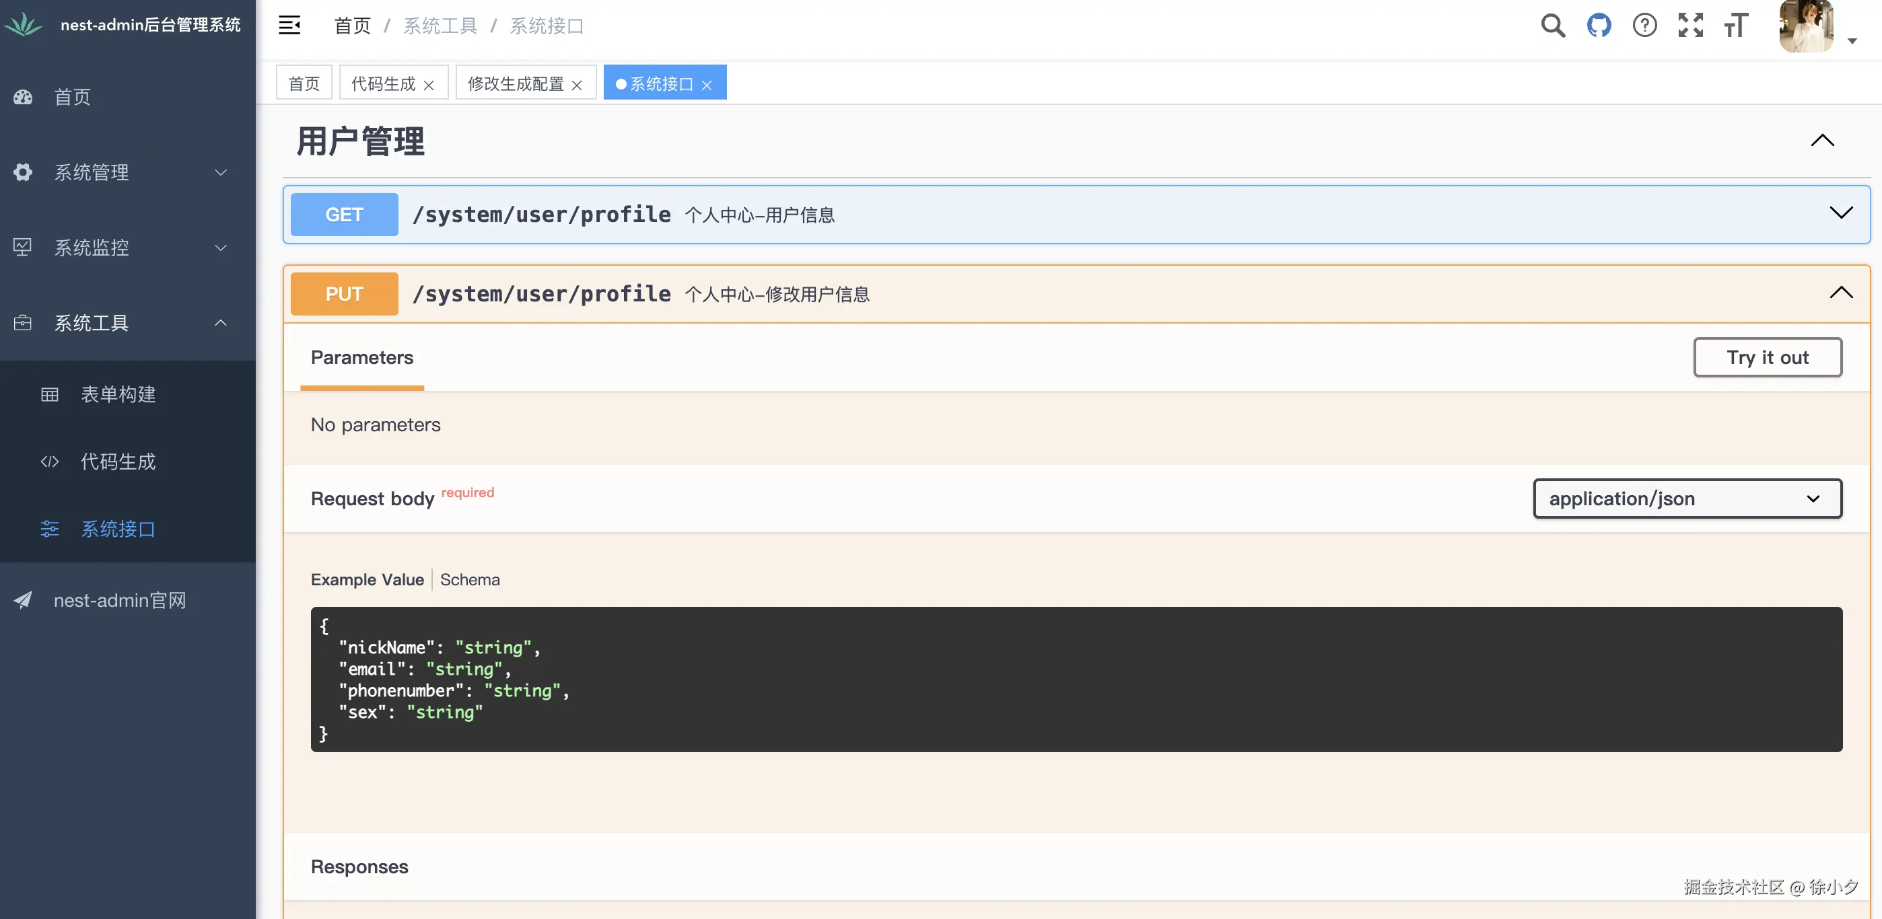Image resolution: width=1882 pixels, height=919 pixels.
Task: Switch to the 首页 page tab
Action: (304, 83)
